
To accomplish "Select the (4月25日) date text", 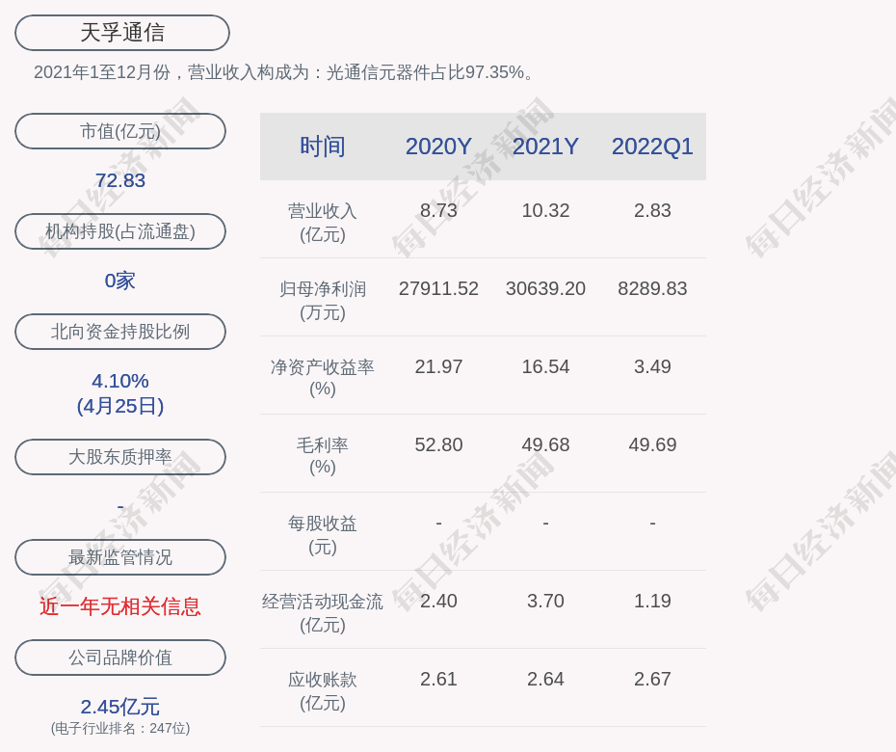I will [x=120, y=406].
